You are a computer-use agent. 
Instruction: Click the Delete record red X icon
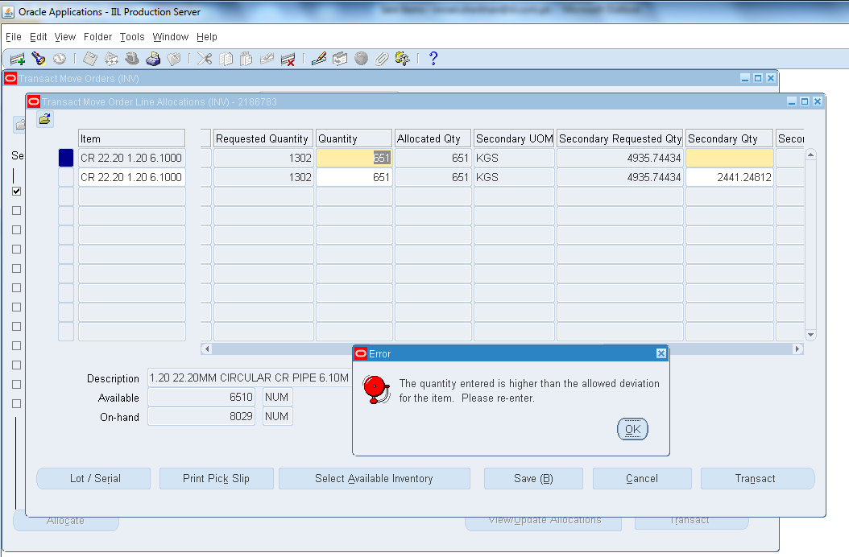pyautogui.click(x=288, y=58)
